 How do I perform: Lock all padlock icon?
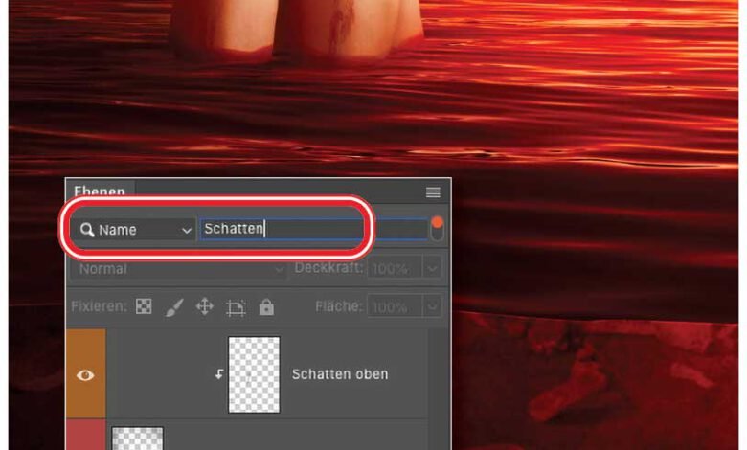click(266, 307)
